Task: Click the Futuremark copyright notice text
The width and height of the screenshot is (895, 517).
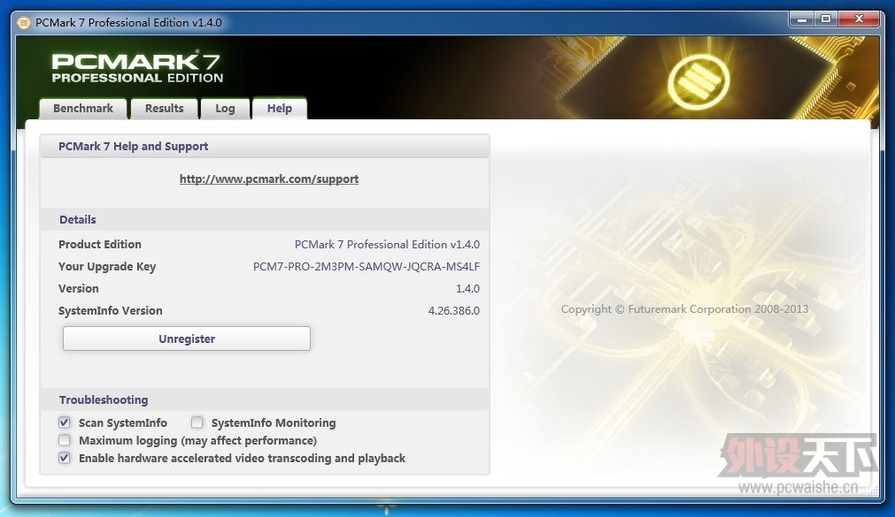Action: click(x=684, y=309)
